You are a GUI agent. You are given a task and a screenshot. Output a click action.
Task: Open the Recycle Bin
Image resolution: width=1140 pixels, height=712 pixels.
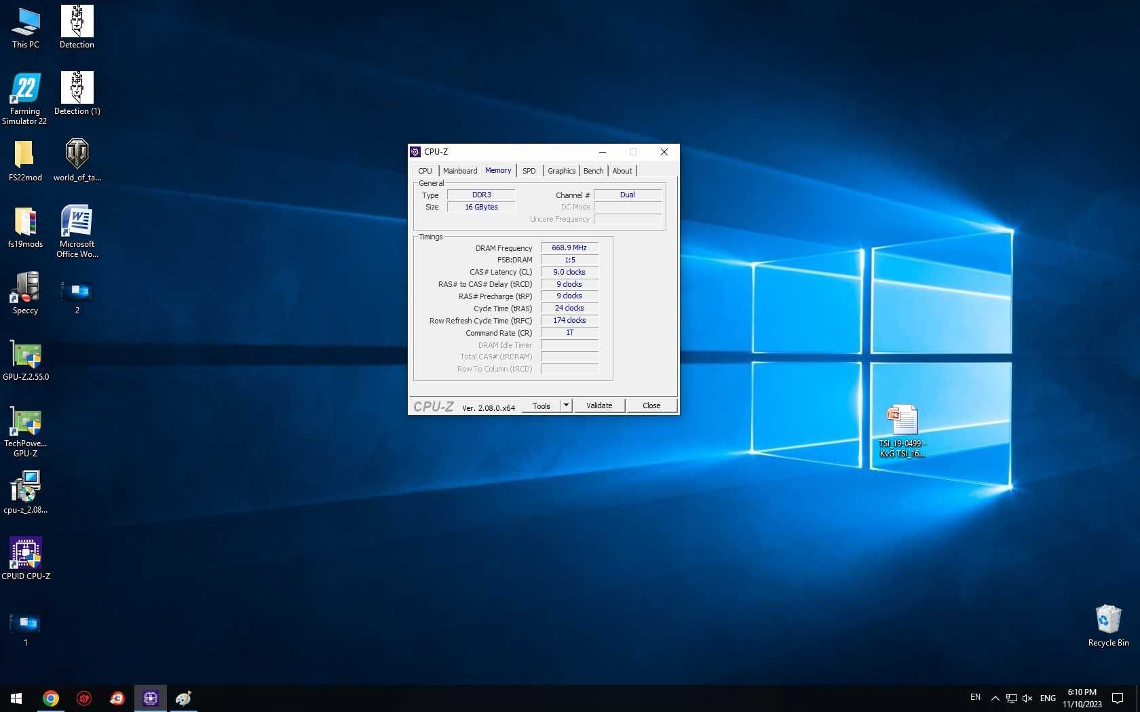pos(1108,625)
